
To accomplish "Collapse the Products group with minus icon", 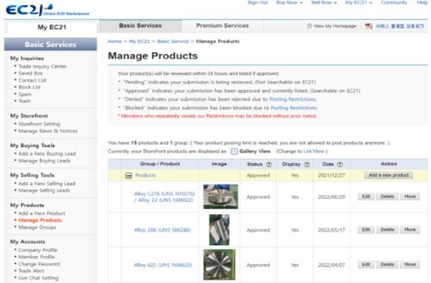I will click(x=129, y=175).
